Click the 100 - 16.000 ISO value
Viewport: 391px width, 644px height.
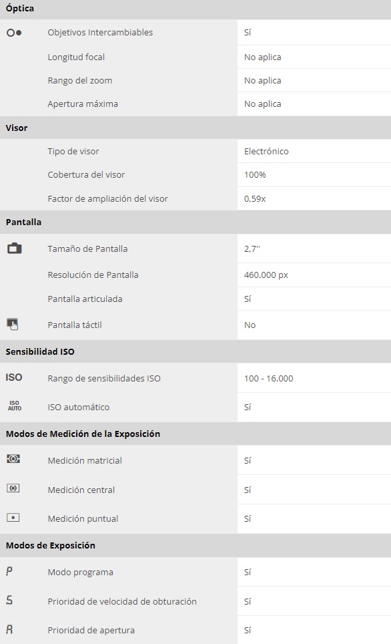tap(268, 378)
